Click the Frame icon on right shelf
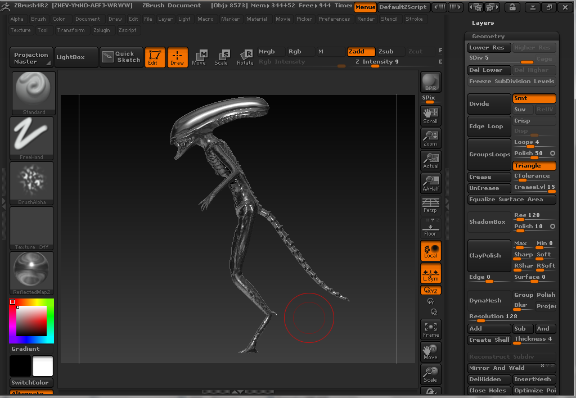Screen dimensions: 576x398 pyautogui.click(x=430, y=329)
